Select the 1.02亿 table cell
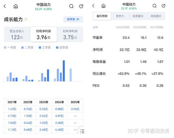 (12, 123)
